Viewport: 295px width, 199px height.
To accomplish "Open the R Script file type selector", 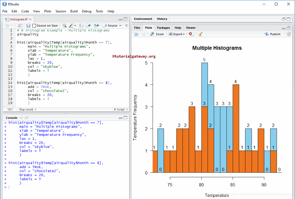I will click(121, 109).
